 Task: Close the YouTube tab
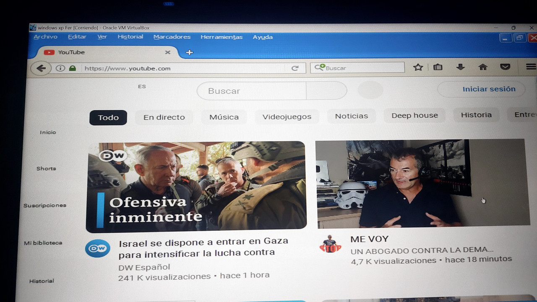tap(167, 52)
